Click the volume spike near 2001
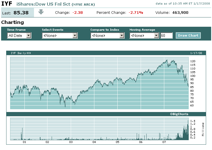The image size is (212, 150). pyautogui.click(x=22, y=134)
